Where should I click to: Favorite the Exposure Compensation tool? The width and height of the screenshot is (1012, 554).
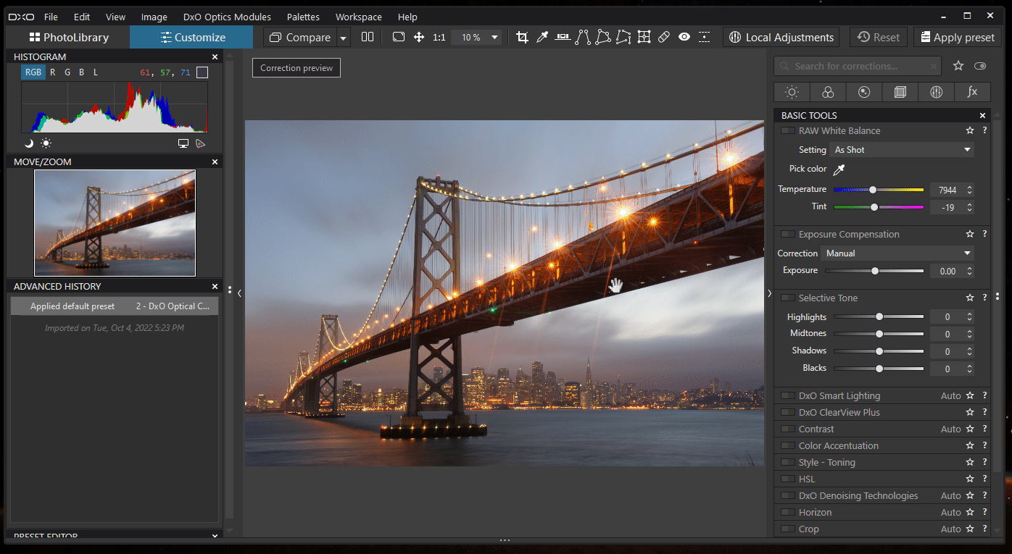[970, 235]
